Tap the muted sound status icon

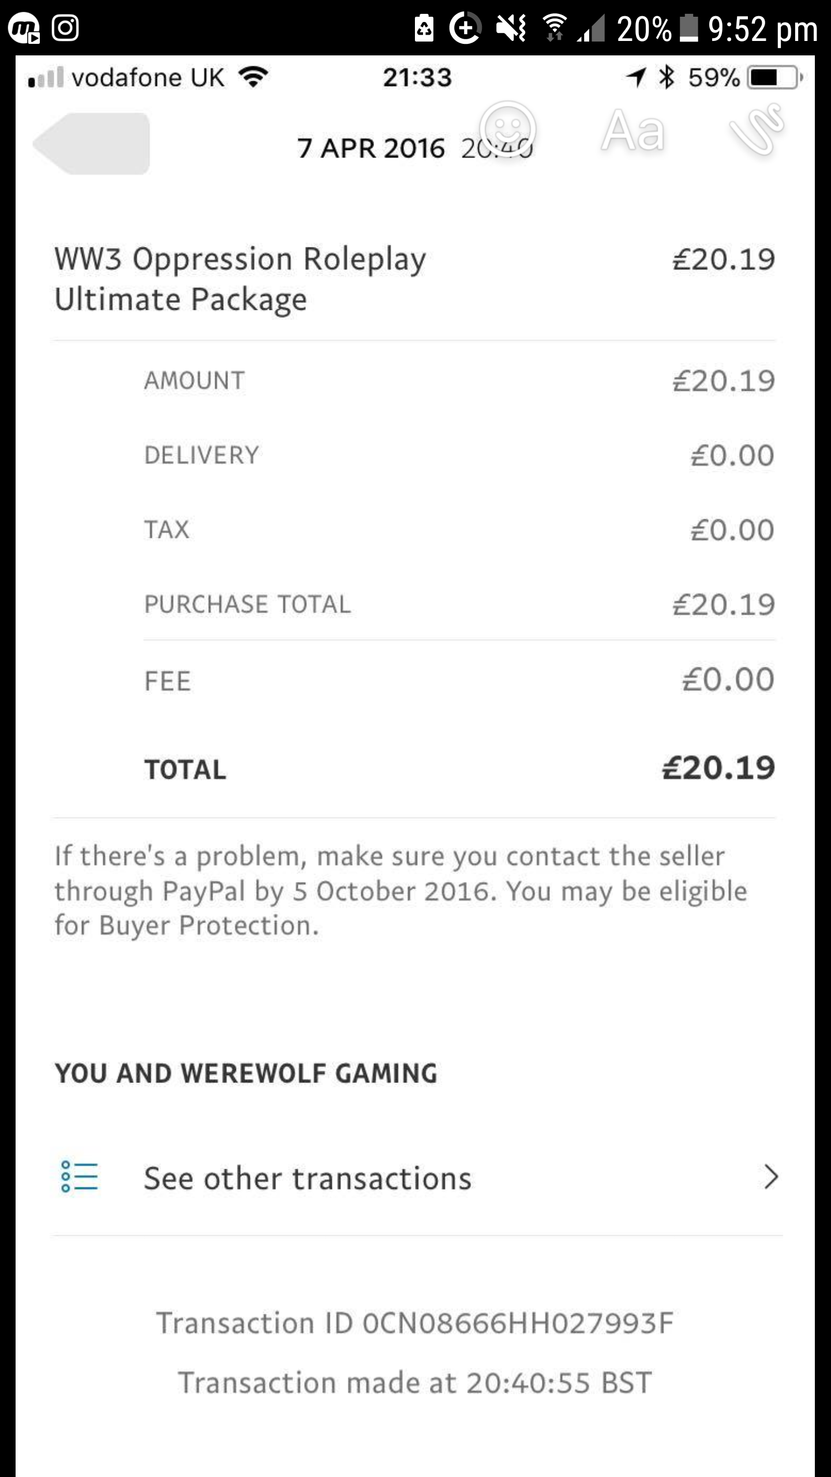click(511, 28)
